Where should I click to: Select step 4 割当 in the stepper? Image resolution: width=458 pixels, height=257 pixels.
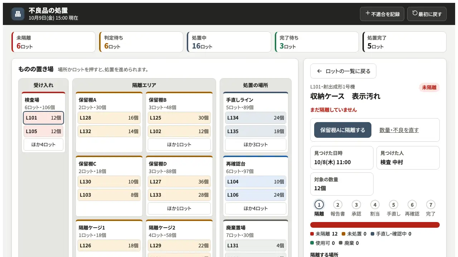[375, 208]
